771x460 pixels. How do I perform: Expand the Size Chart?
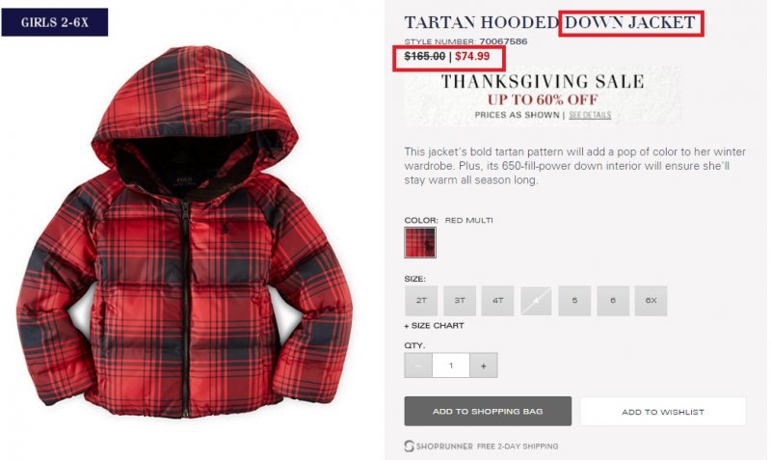point(435,326)
